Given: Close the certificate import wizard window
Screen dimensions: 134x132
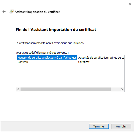Looking at the screenshot, I should coord(130,4).
